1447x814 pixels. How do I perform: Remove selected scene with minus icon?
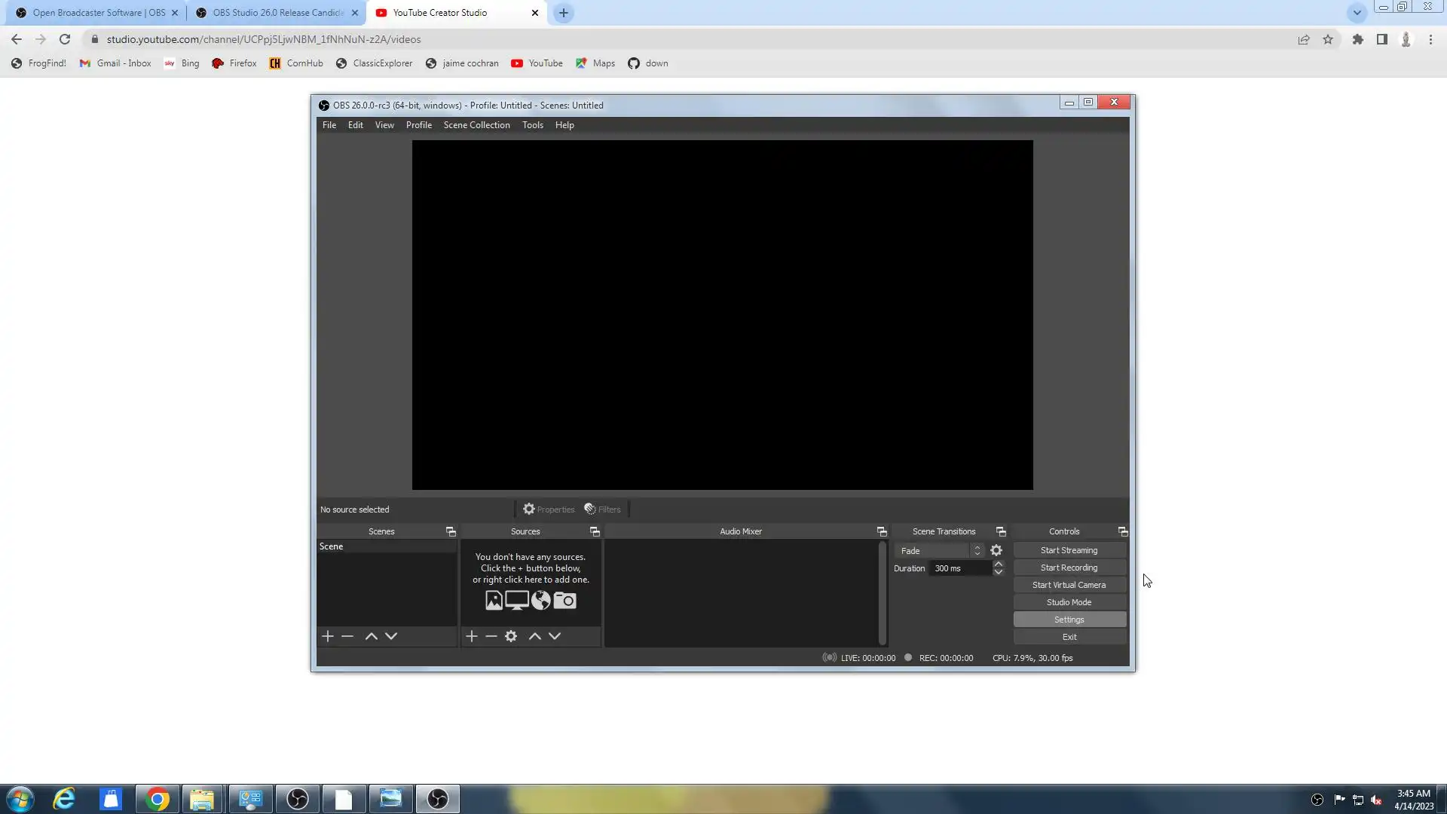pos(347,637)
